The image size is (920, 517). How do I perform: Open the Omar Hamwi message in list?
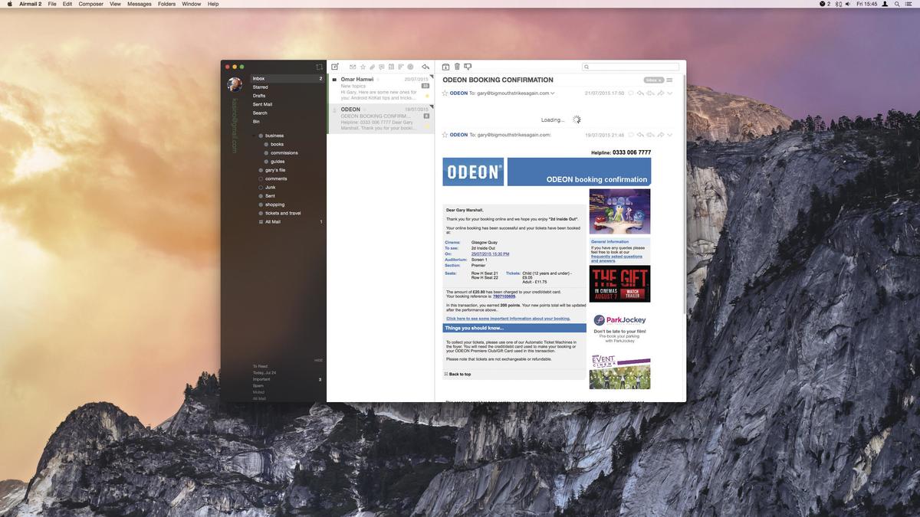[381, 88]
